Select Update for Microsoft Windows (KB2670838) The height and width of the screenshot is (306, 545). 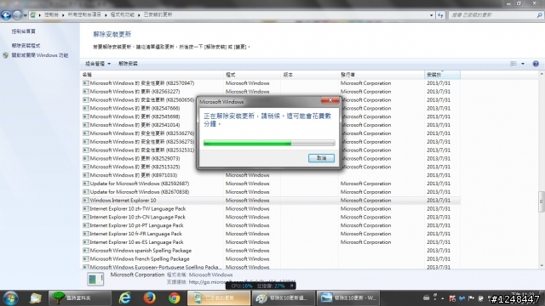click(x=271, y=192)
